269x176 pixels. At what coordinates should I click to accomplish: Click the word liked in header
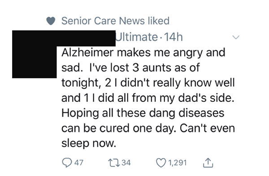click(159, 21)
